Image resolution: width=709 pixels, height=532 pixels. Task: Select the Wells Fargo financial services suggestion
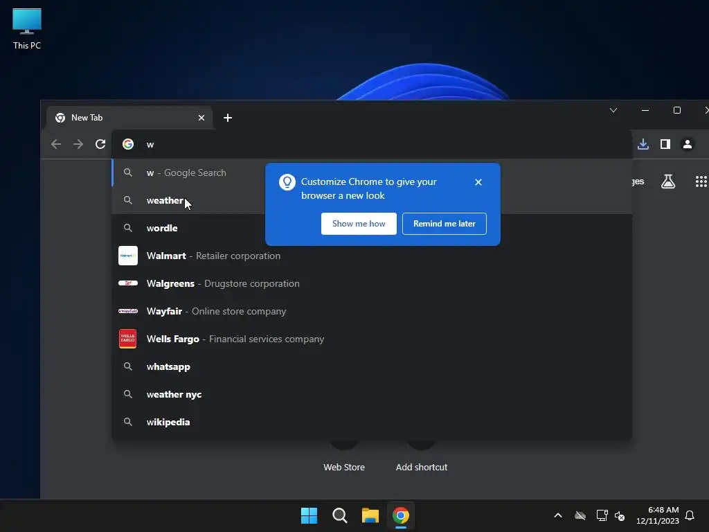pos(372,339)
